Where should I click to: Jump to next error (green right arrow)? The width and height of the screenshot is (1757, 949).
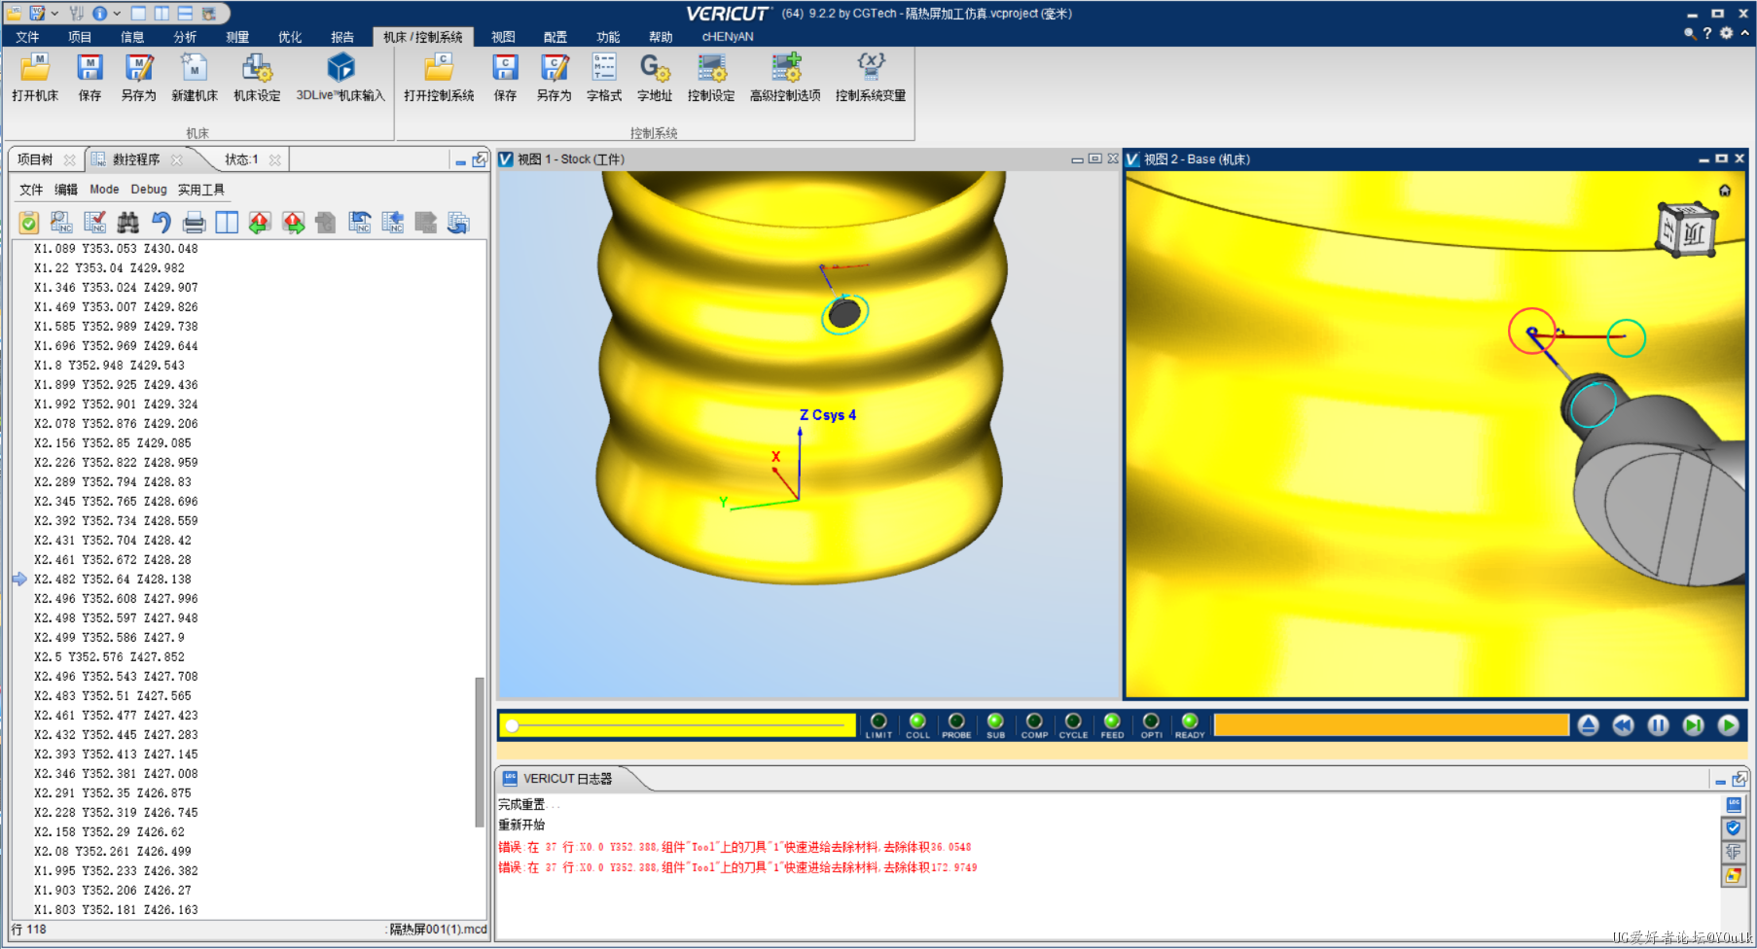point(293,223)
